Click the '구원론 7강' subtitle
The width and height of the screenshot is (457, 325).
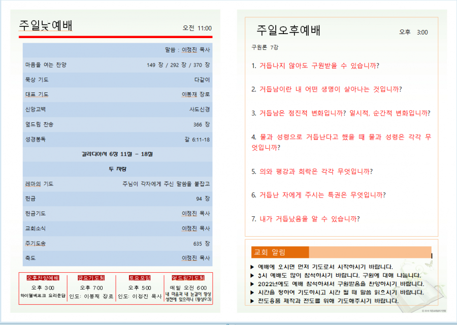[265, 47]
